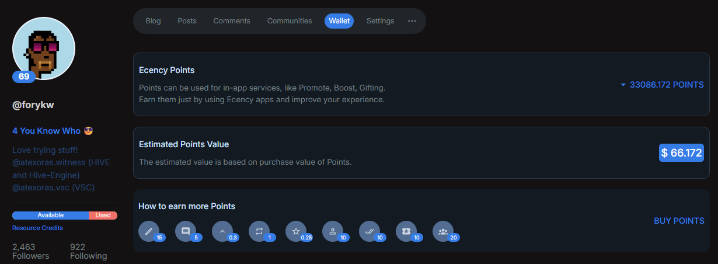Expand the 33086.172 POINTS dropdown
This screenshot has height=264, width=718.
662,85
